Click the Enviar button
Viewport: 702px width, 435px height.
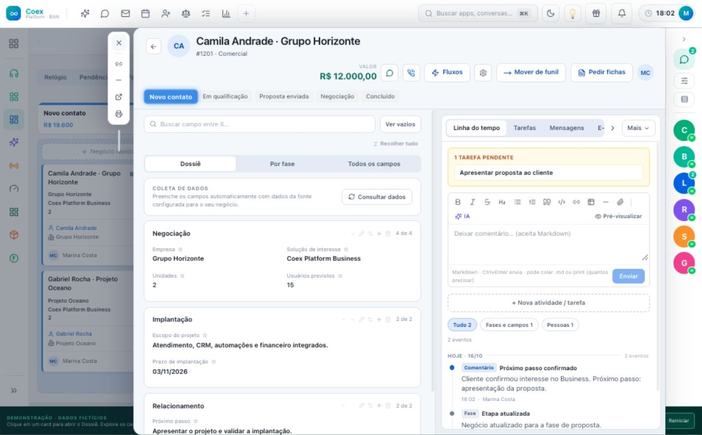(629, 277)
